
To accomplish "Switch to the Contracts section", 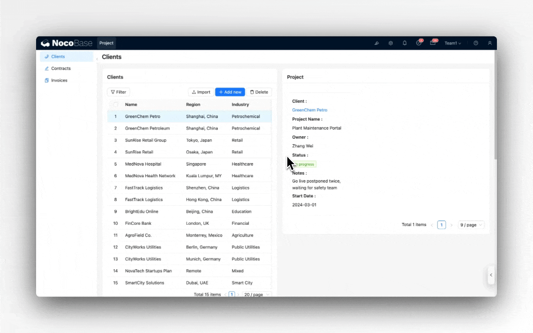I will click(x=61, y=68).
